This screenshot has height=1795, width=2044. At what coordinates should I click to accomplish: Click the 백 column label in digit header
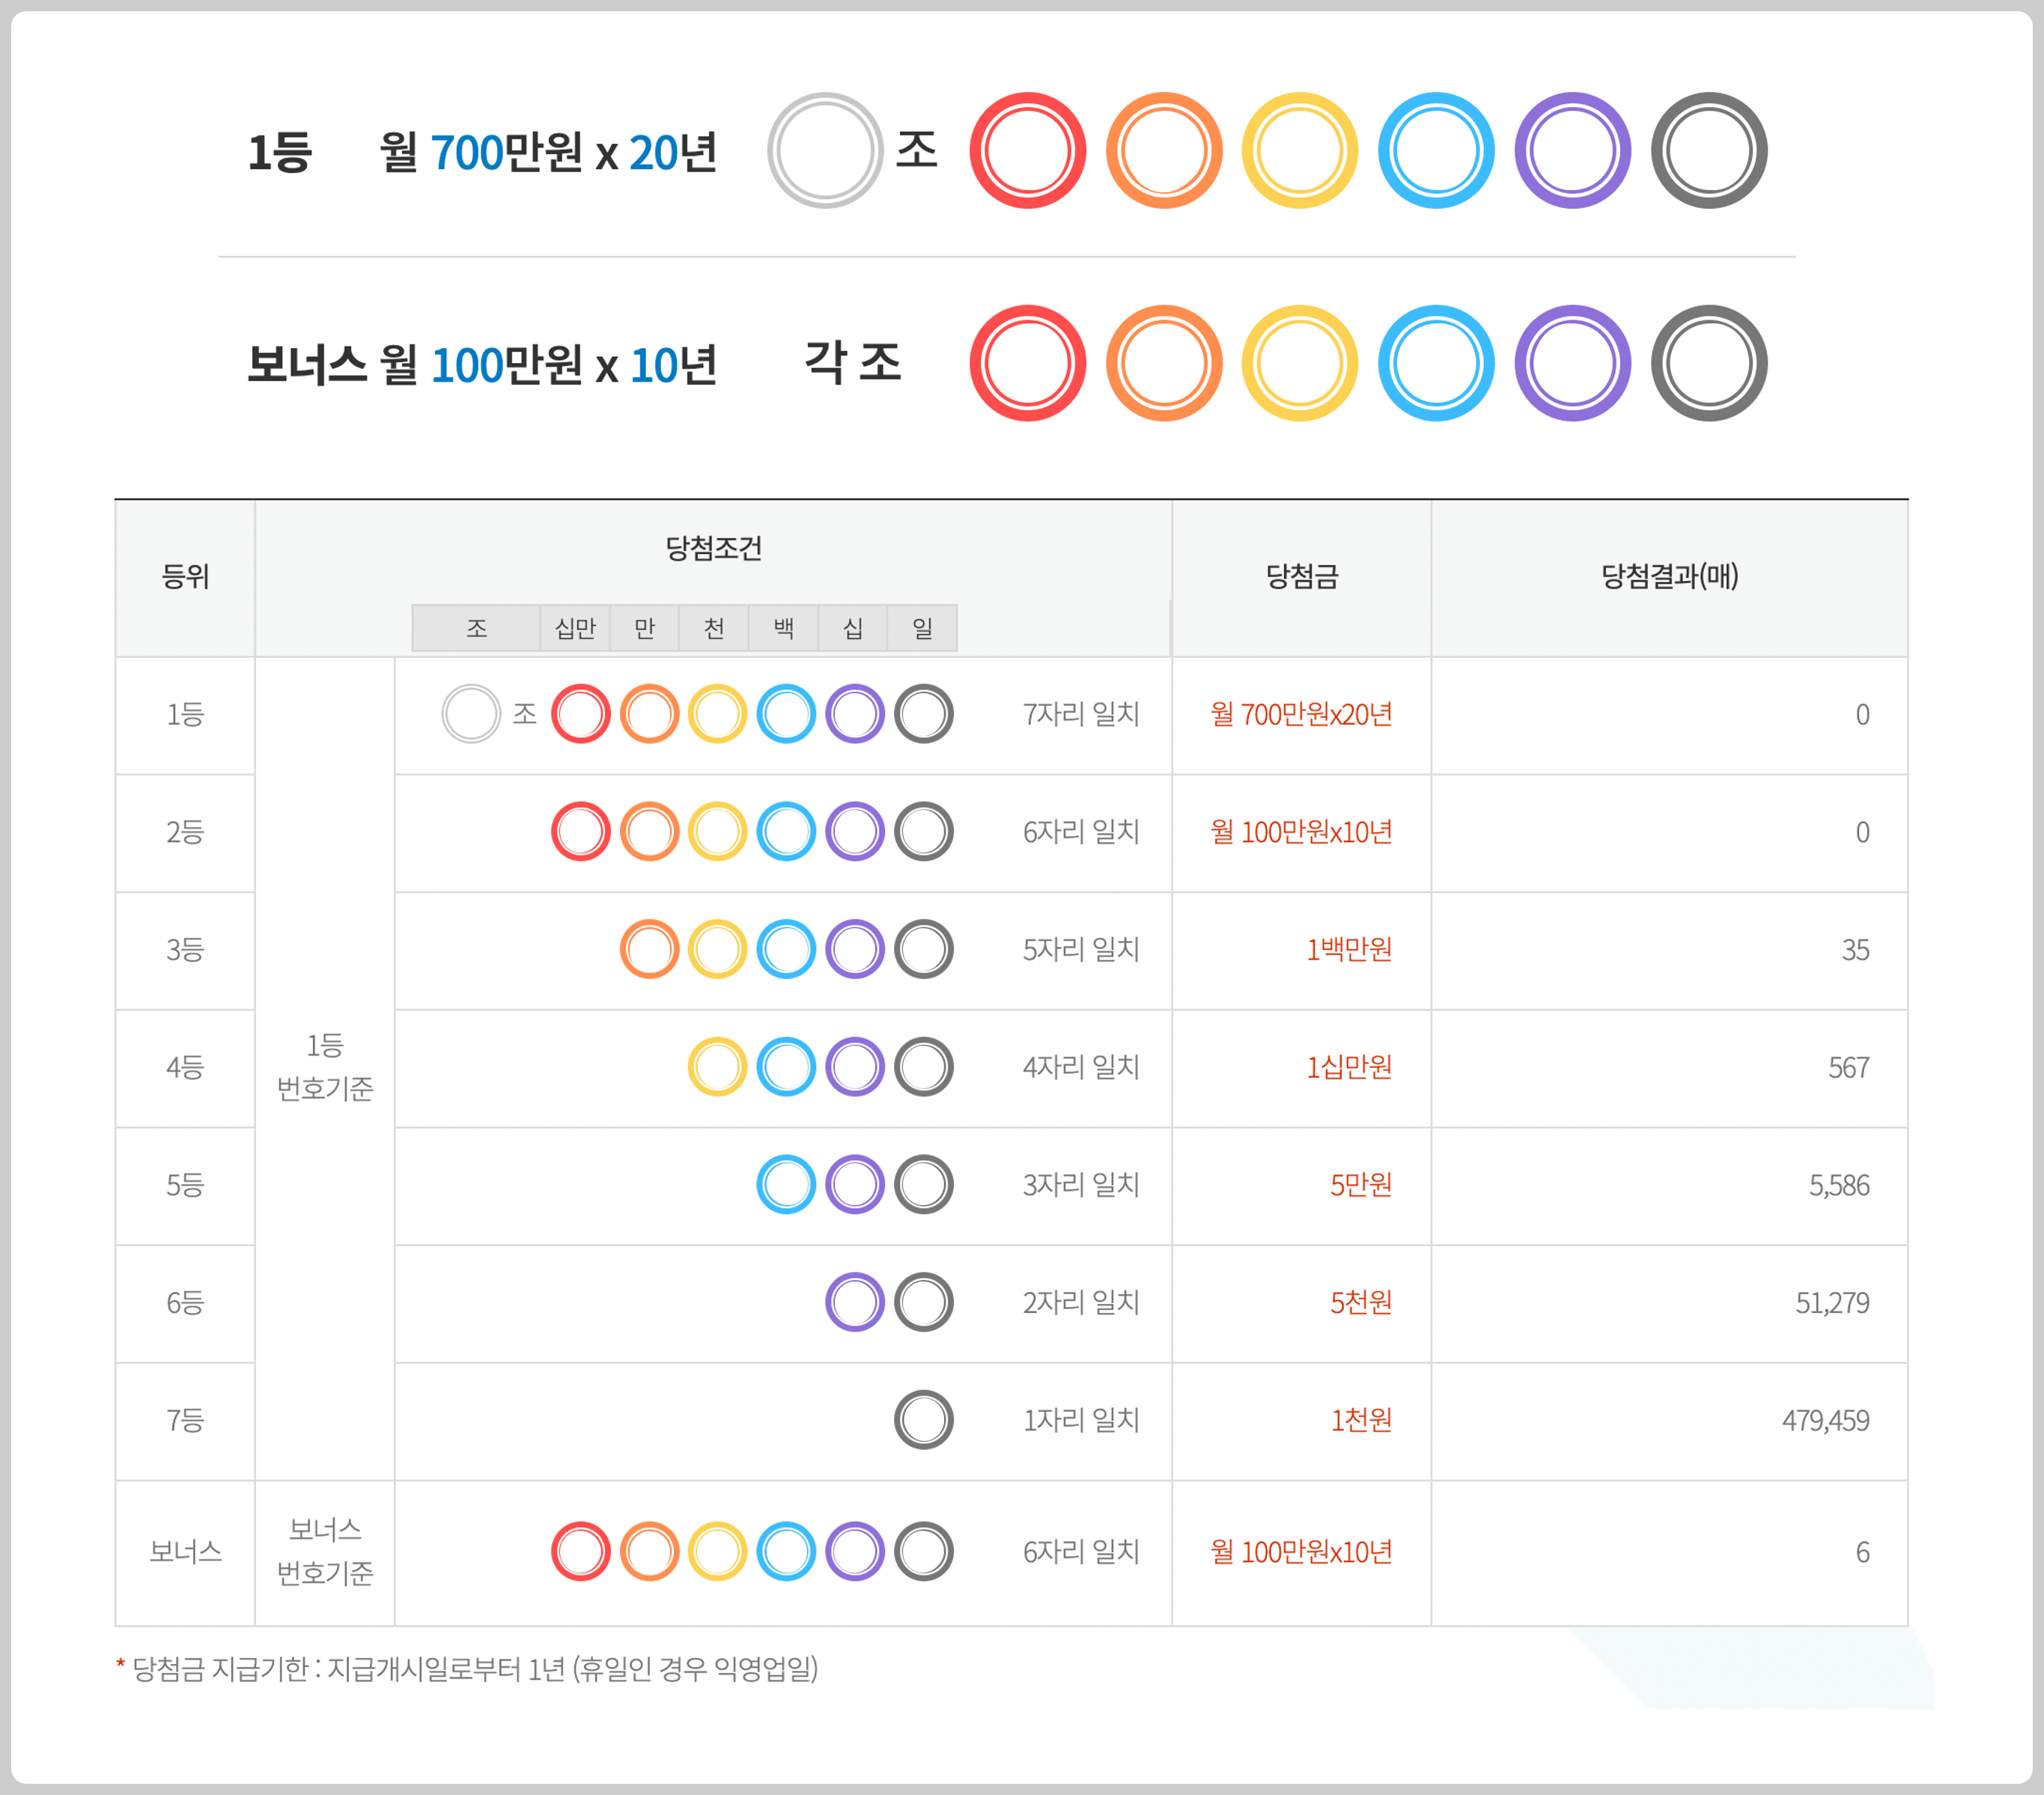784,628
